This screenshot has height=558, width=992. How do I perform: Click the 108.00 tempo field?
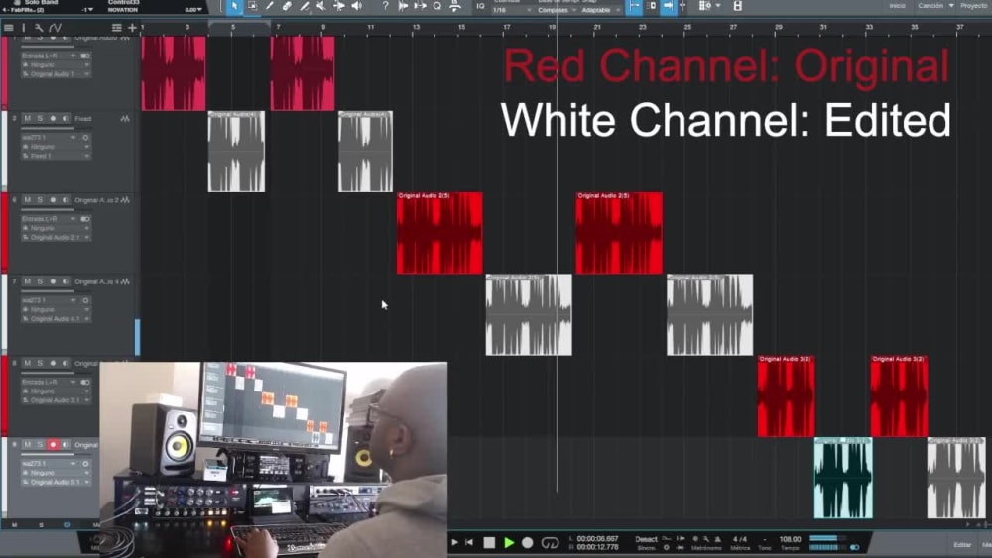[790, 539]
